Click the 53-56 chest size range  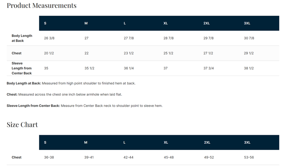(x=249, y=157)
